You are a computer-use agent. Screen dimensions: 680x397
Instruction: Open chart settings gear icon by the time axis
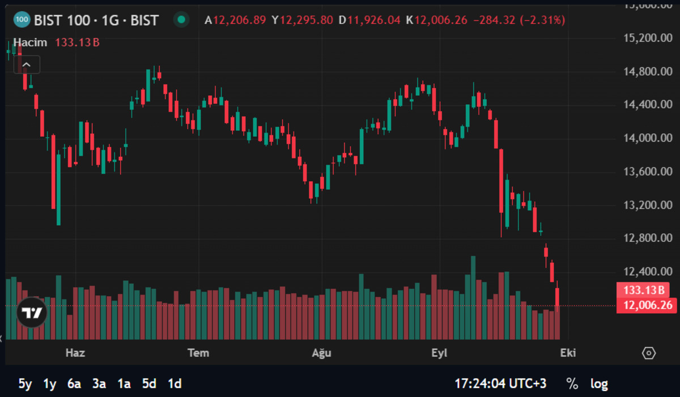(649, 353)
